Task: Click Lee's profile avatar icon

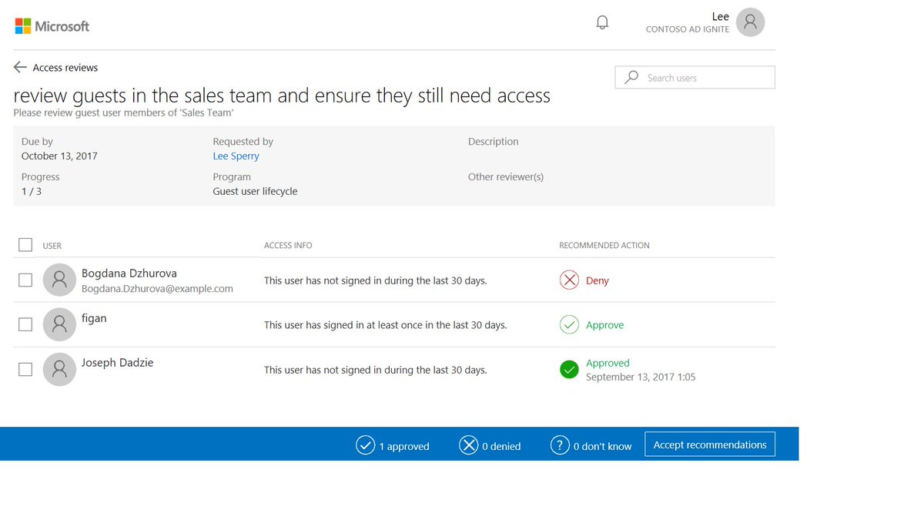Action: pos(749,22)
